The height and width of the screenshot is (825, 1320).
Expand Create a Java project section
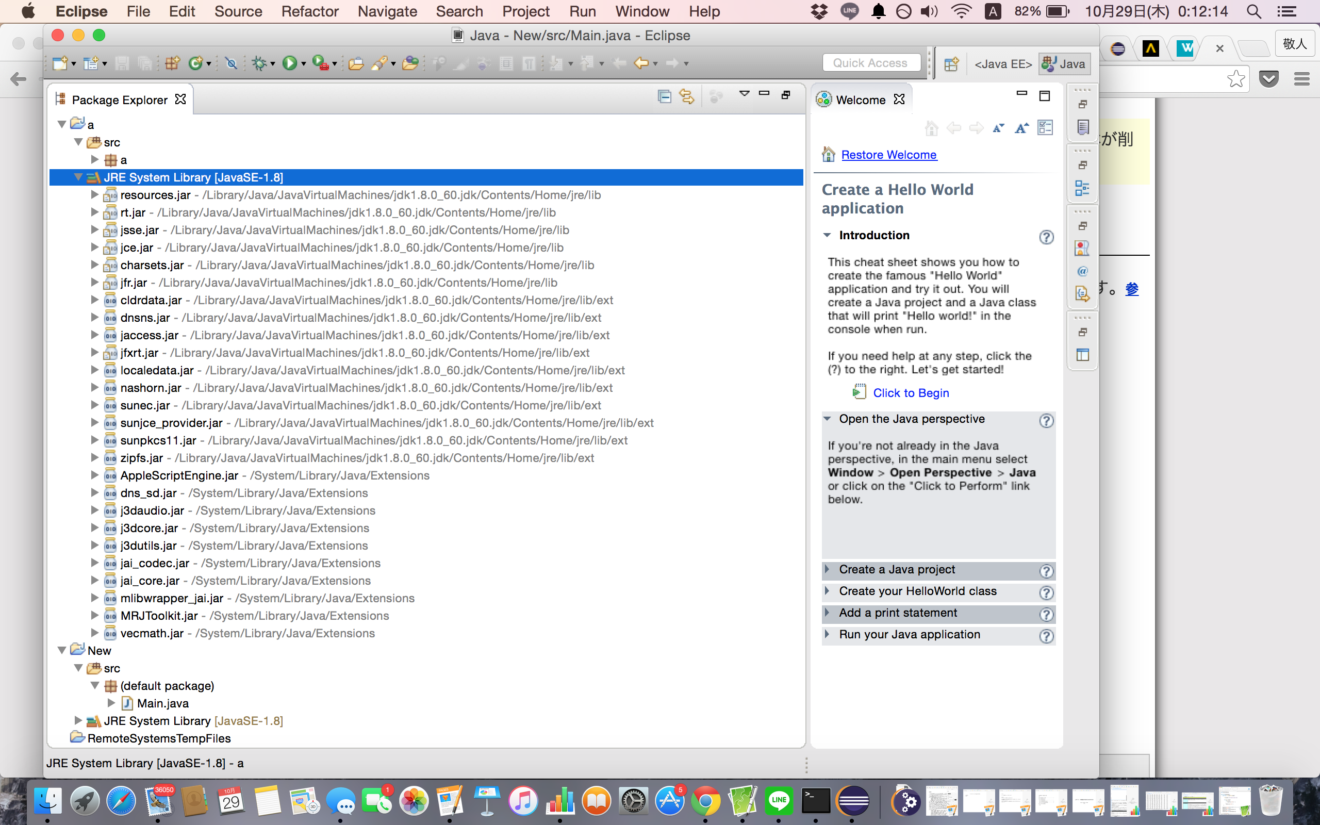(827, 569)
